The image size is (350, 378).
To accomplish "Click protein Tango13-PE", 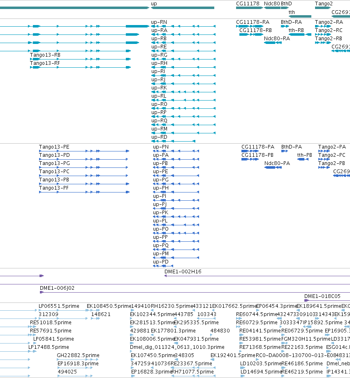I will 84,151.
